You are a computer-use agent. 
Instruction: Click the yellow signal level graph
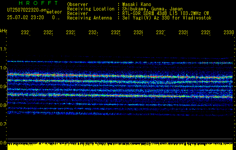click(x=120, y=146)
